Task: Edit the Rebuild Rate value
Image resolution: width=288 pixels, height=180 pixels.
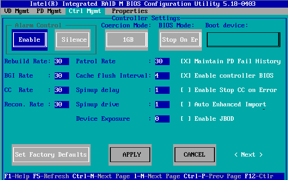Action: pos(62,61)
